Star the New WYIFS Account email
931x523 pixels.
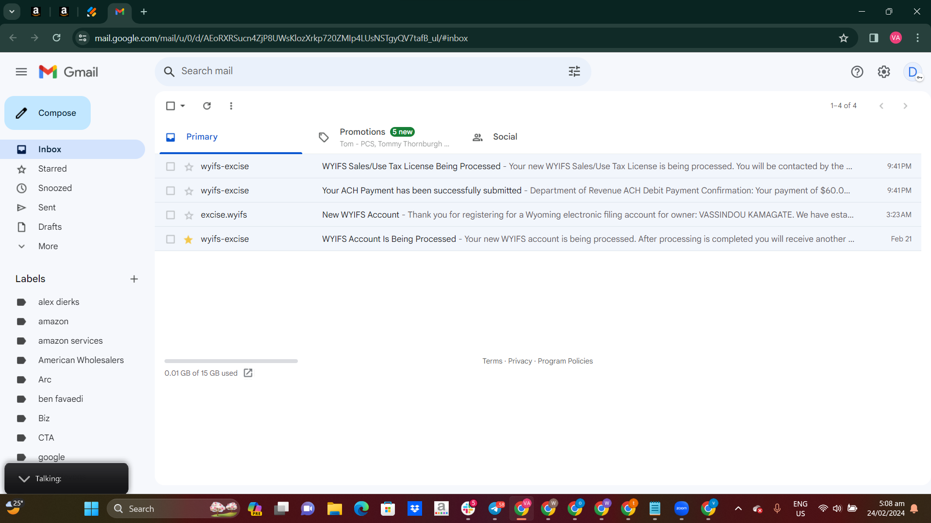pos(189,215)
